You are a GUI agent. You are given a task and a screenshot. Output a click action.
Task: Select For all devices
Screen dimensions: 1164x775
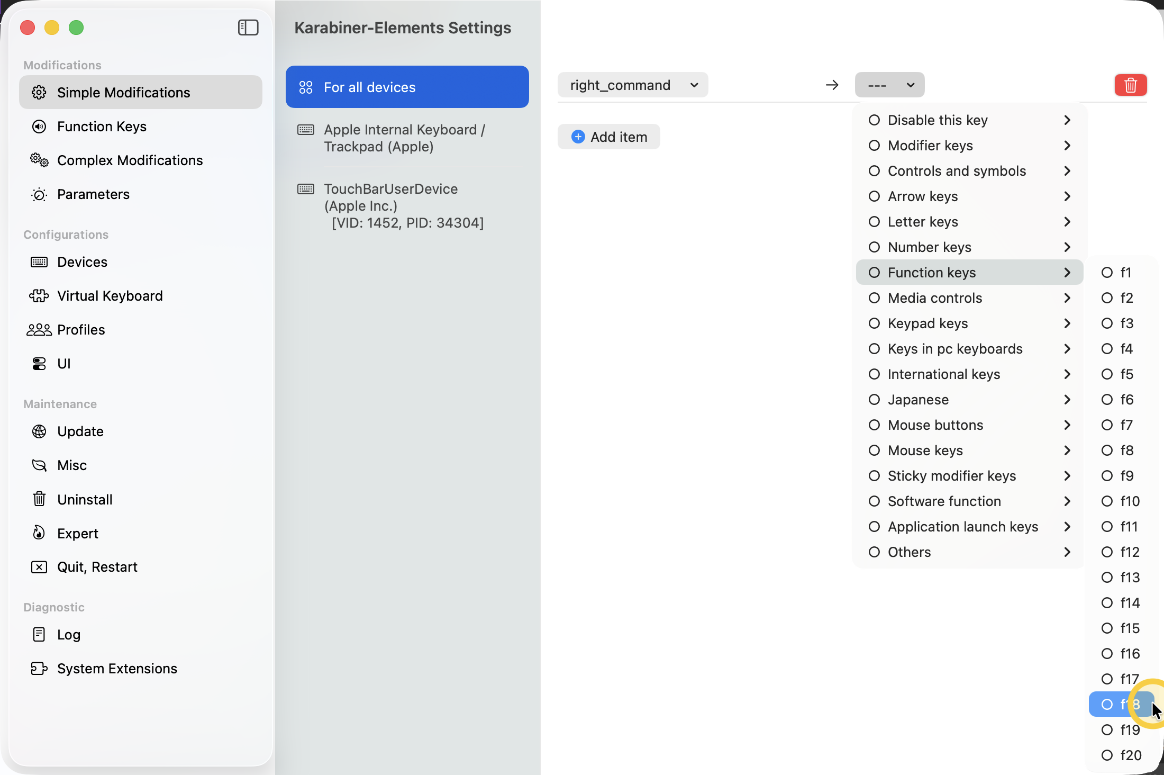407,87
